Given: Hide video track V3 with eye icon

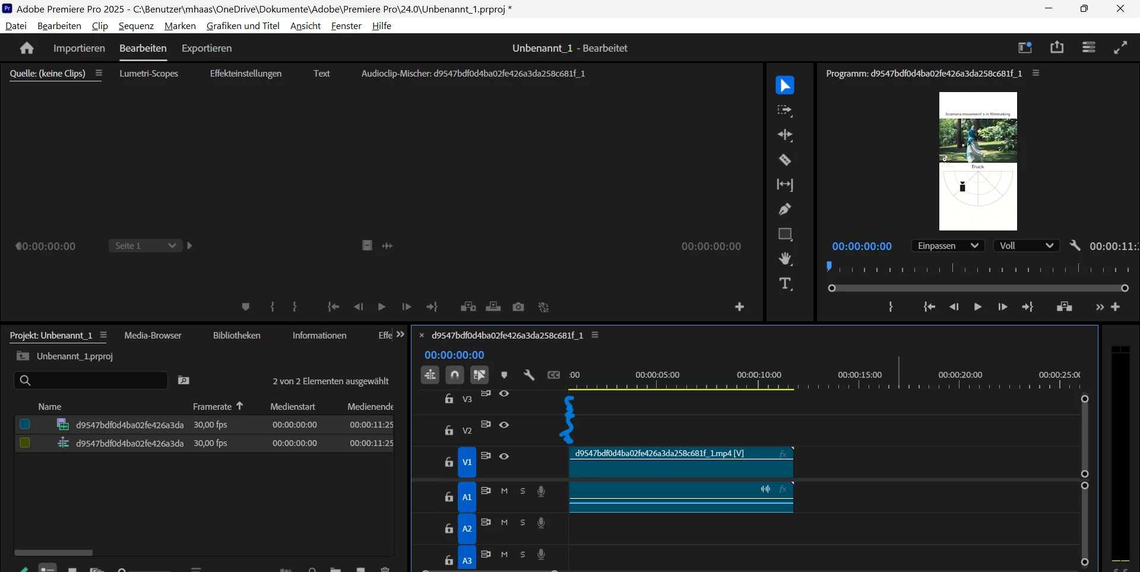Looking at the screenshot, I should pos(504,393).
